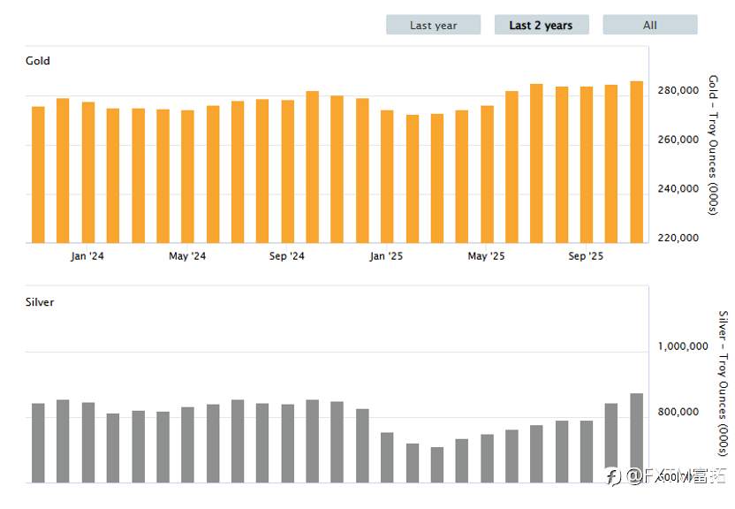Click the May '25 axis label
735x509 pixels.
[x=486, y=256]
